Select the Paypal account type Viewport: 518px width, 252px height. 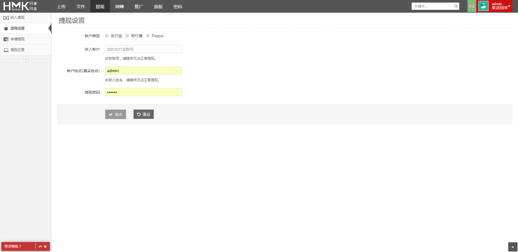point(148,36)
